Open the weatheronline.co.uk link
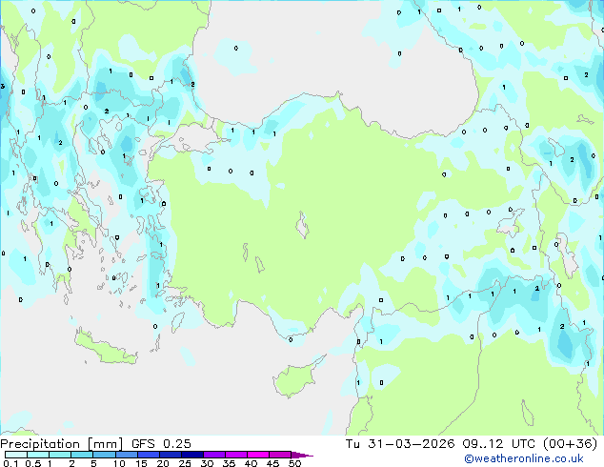Screen dimensions: 604x467 [524, 459]
